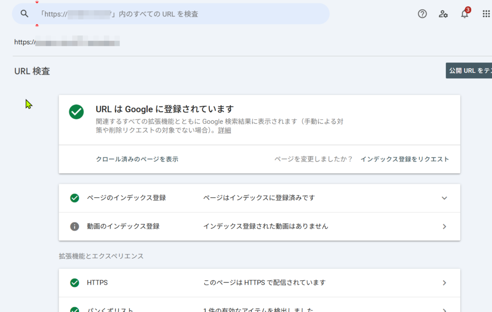Expand the ページのインデックス登録 chevron
Screen dimensions: 492x312
[444, 198]
